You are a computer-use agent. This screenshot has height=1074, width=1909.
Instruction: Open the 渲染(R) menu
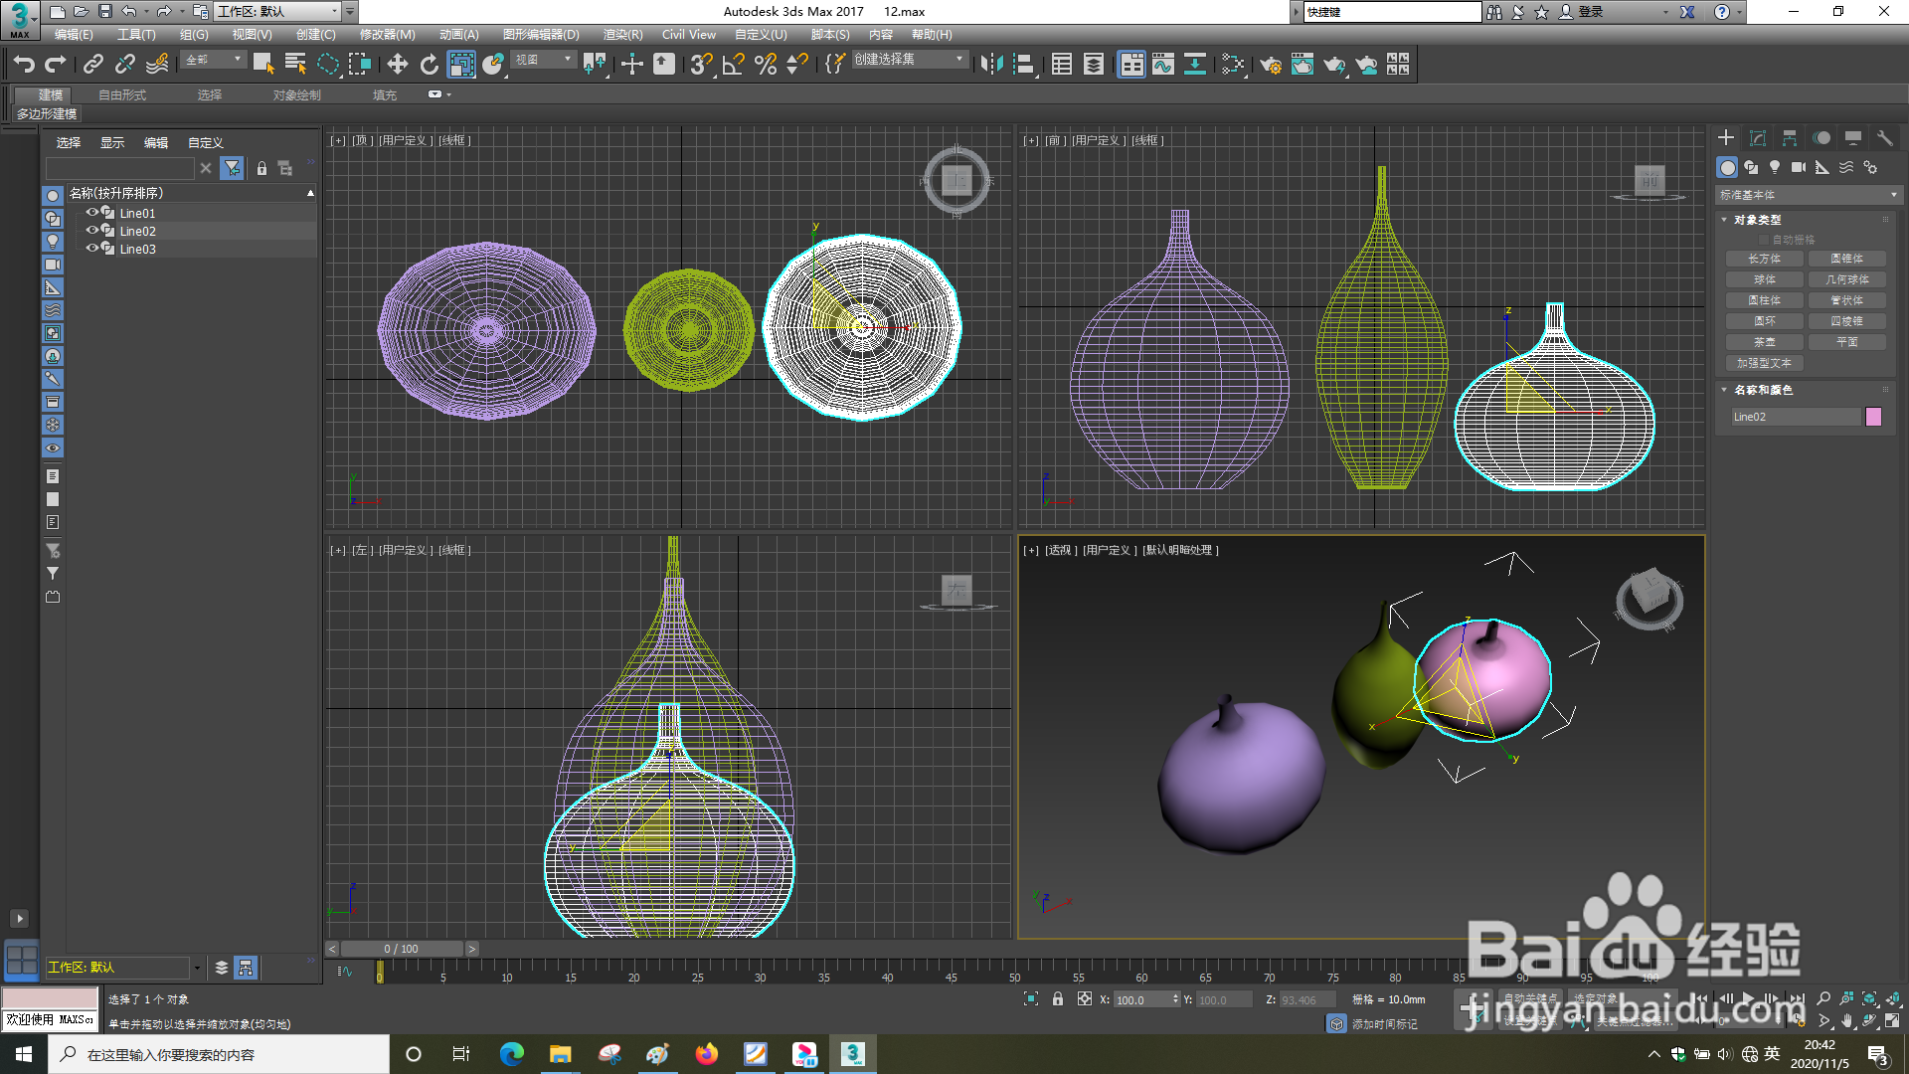tap(622, 35)
